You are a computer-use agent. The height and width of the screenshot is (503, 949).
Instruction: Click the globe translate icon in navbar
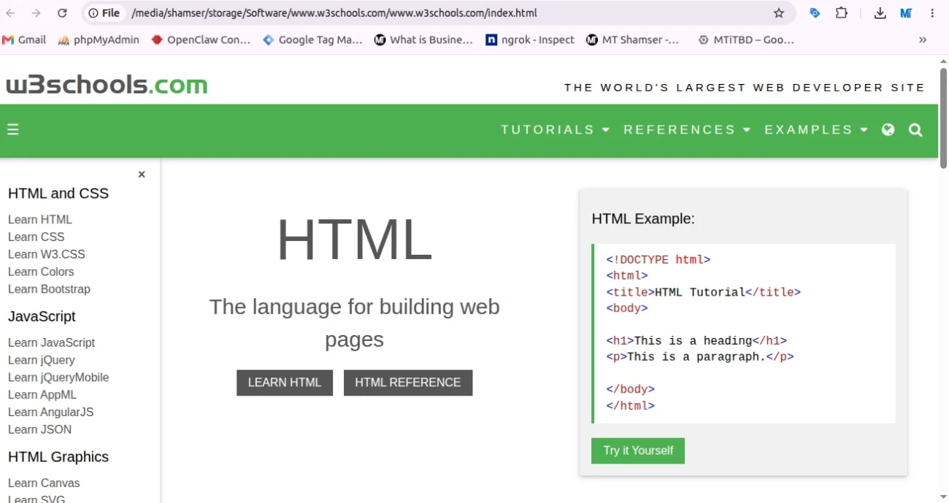(888, 130)
